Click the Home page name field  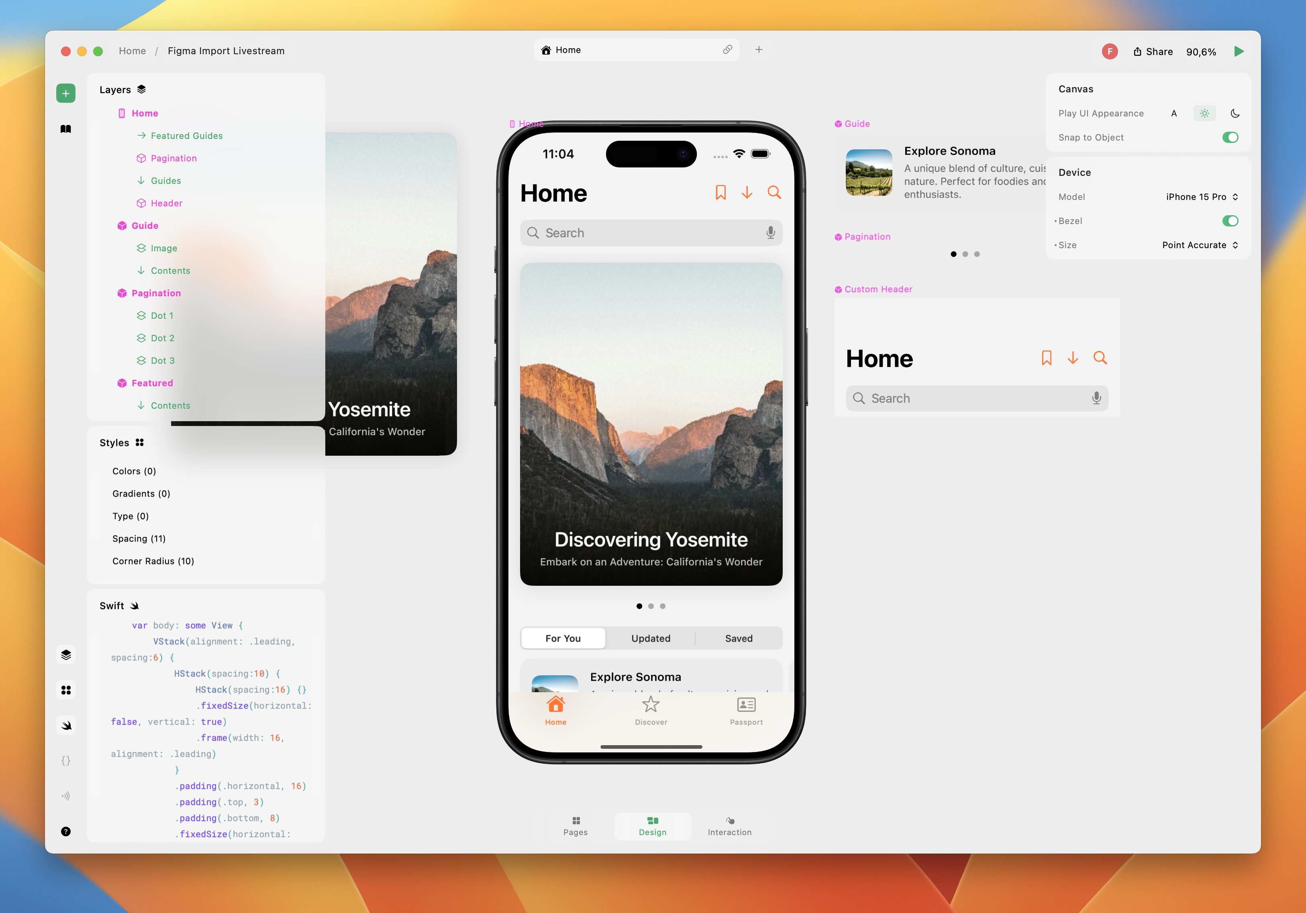tap(637, 50)
